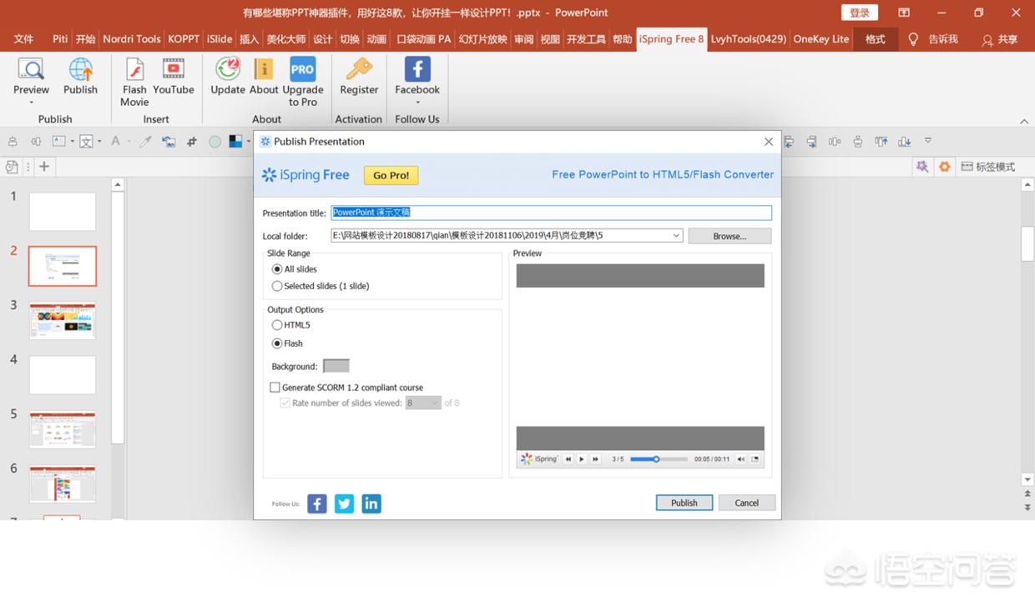Enable Generate SCORM 1.2 compliant course
The image size is (1035, 606).
275,388
